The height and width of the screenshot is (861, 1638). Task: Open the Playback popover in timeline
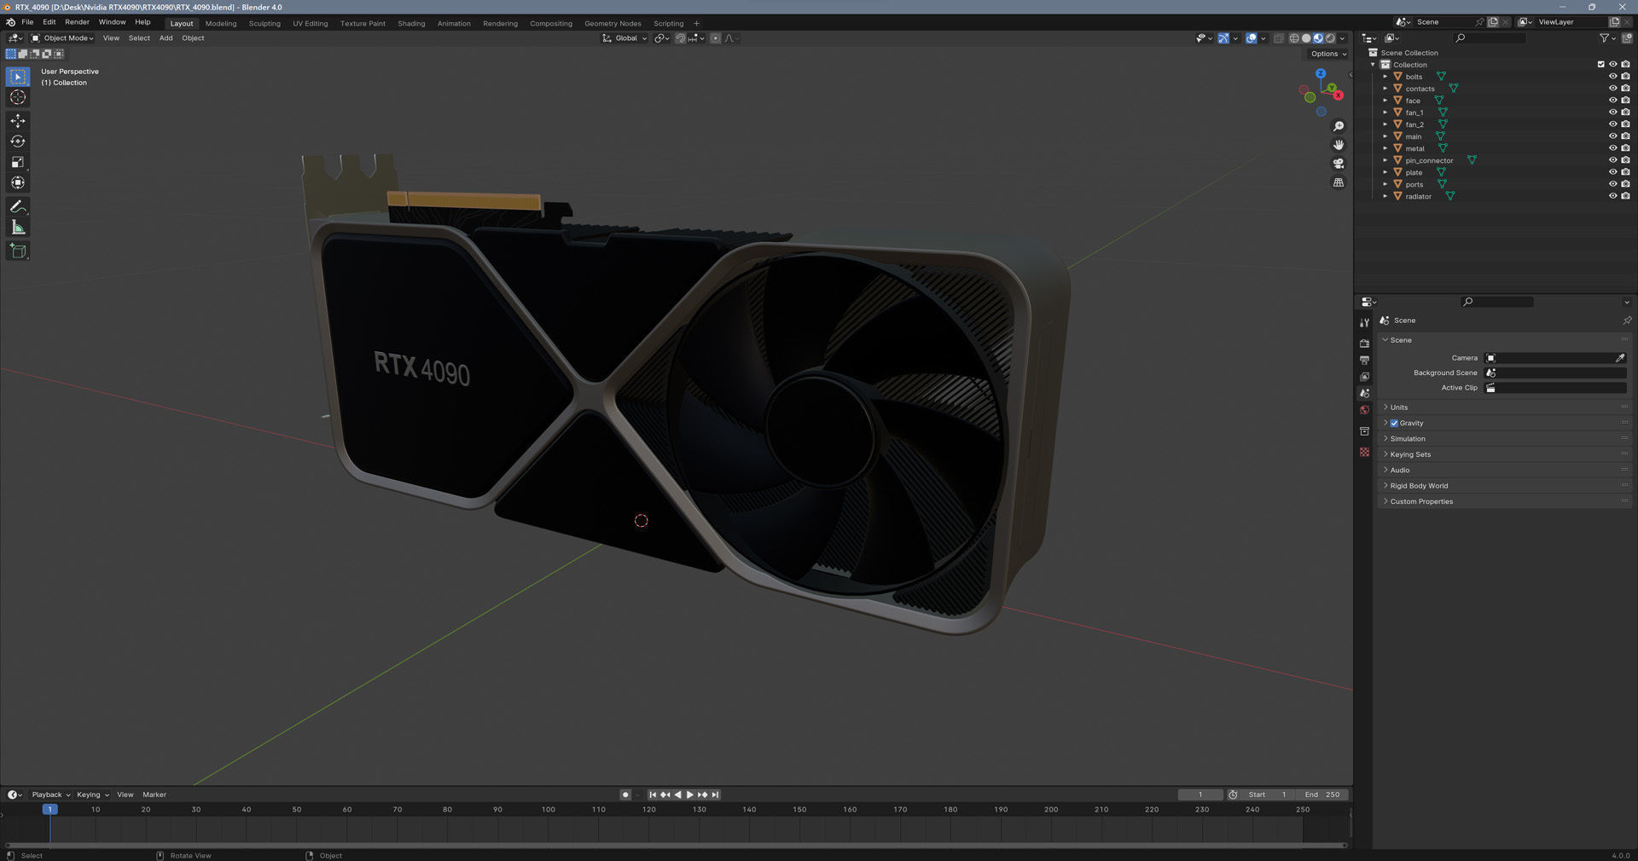50,795
